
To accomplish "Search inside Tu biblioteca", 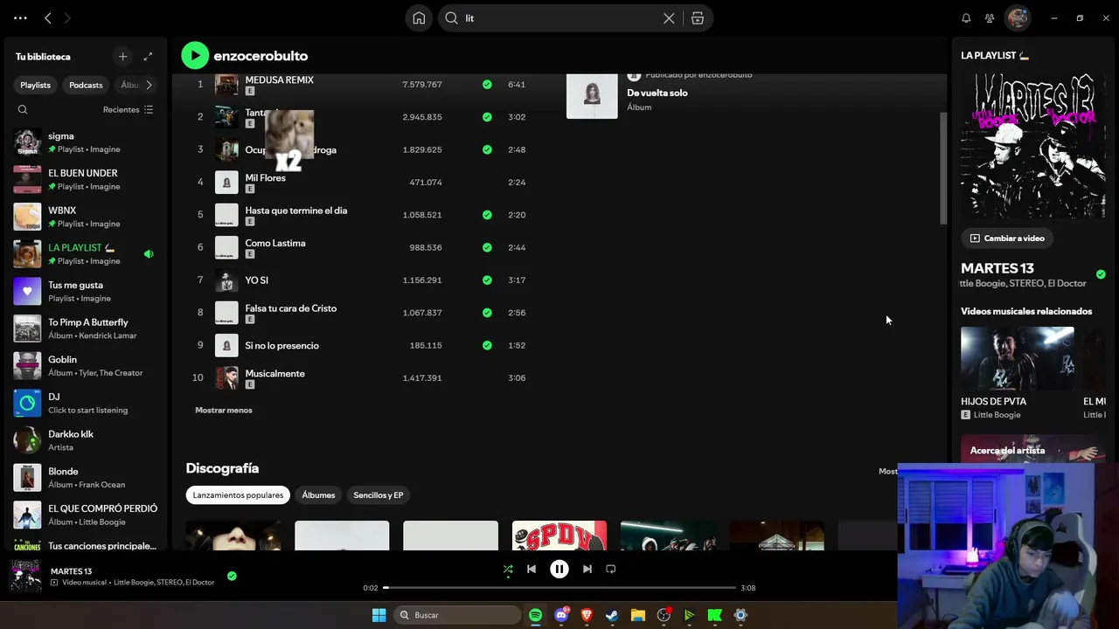I will [23, 110].
